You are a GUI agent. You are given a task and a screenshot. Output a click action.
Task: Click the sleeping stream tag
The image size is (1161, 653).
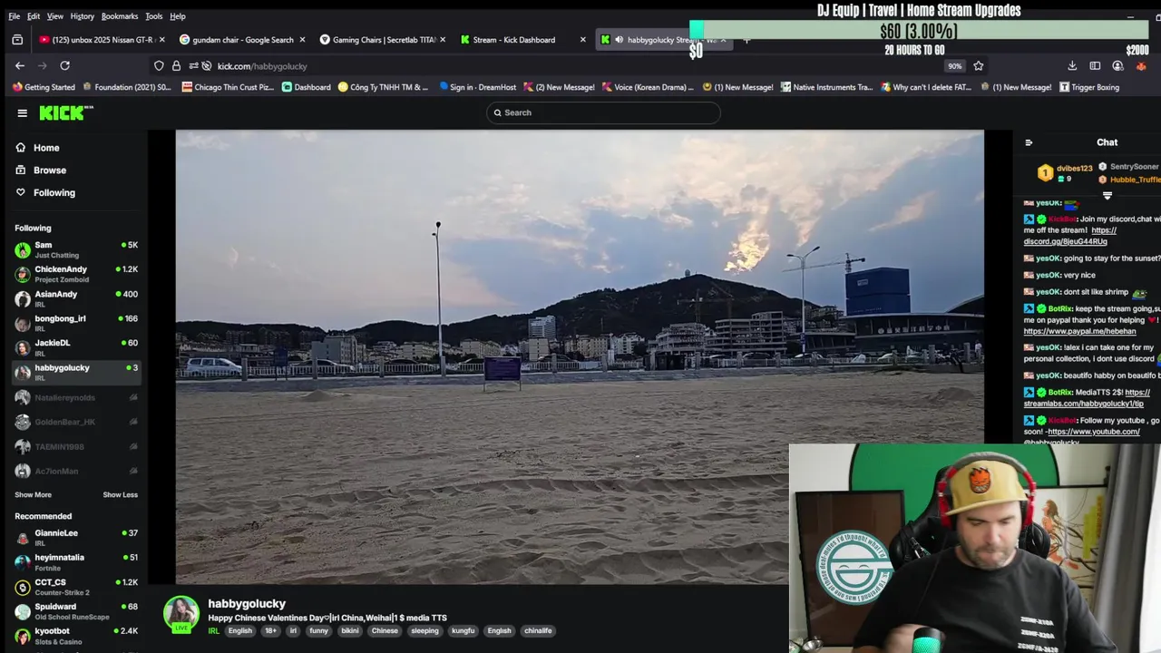click(424, 630)
